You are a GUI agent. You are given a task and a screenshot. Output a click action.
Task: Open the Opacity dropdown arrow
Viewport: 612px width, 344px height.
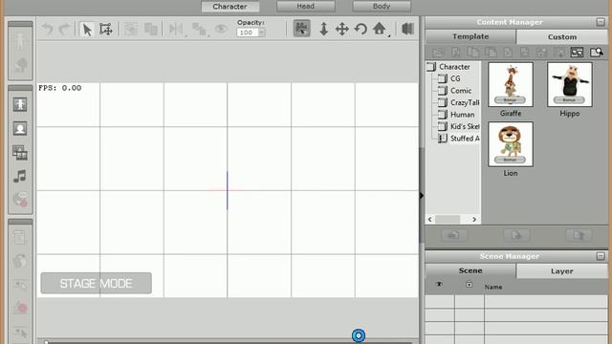click(x=262, y=32)
